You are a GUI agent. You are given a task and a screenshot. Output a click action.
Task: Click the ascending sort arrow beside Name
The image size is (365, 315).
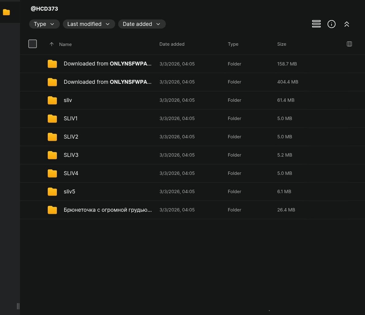(x=52, y=44)
